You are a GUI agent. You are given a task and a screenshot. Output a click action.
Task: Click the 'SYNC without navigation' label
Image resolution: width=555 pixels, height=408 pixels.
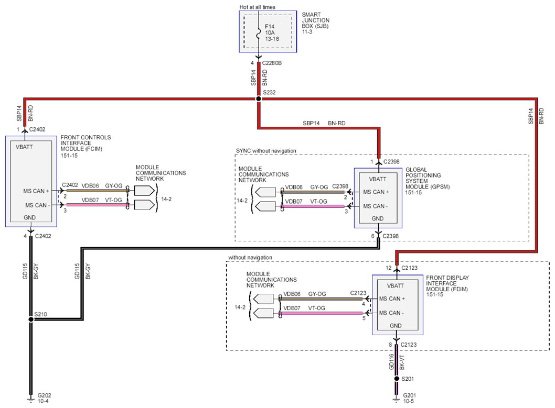[x=266, y=151]
